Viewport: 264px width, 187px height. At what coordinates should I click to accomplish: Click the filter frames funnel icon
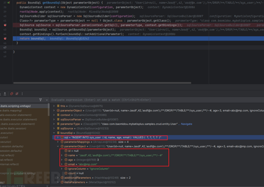coord(41,100)
